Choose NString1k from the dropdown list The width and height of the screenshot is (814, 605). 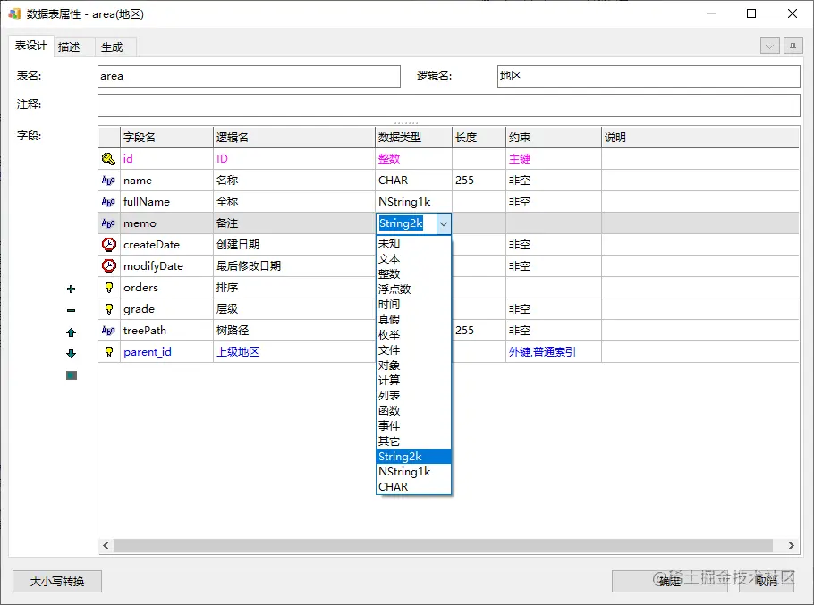click(x=413, y=471)
